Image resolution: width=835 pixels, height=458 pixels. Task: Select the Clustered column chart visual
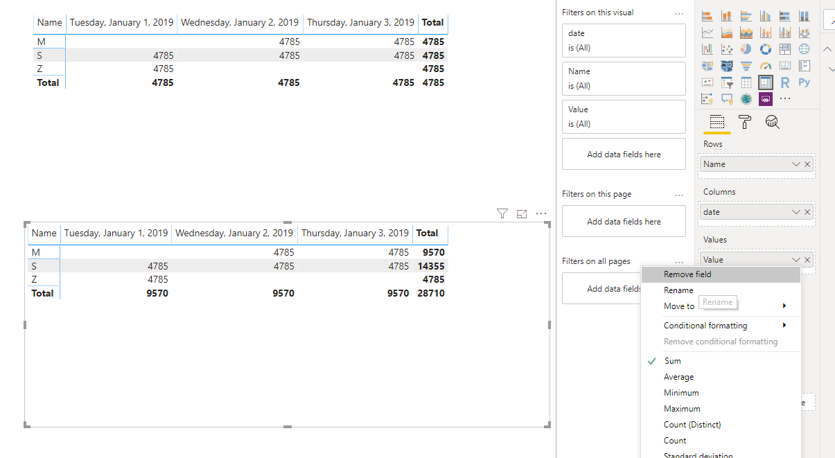click(766, 16)
